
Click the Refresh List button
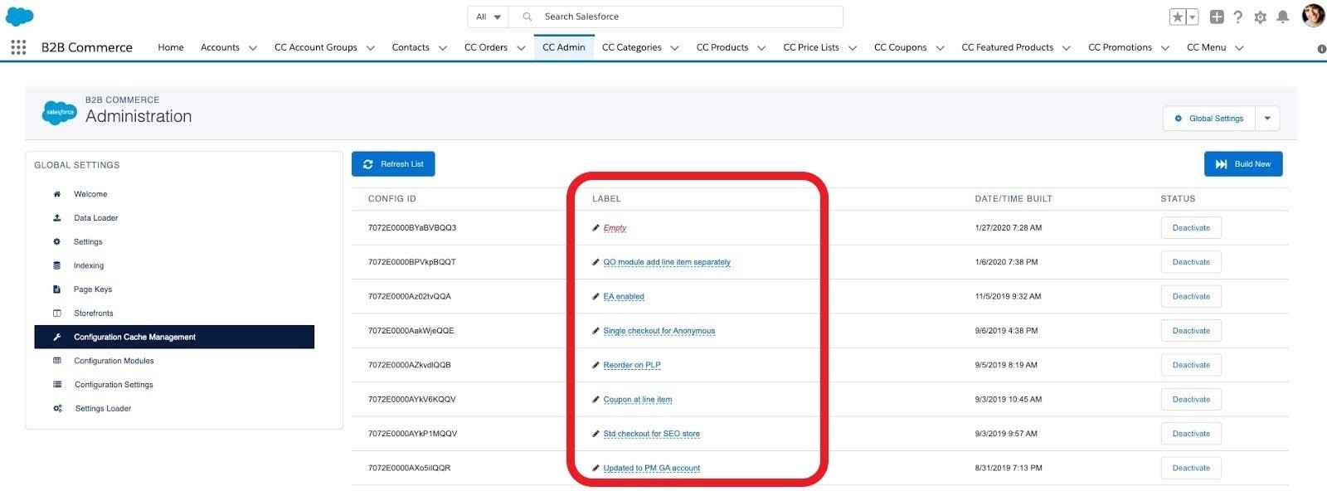tap(393, 164)
